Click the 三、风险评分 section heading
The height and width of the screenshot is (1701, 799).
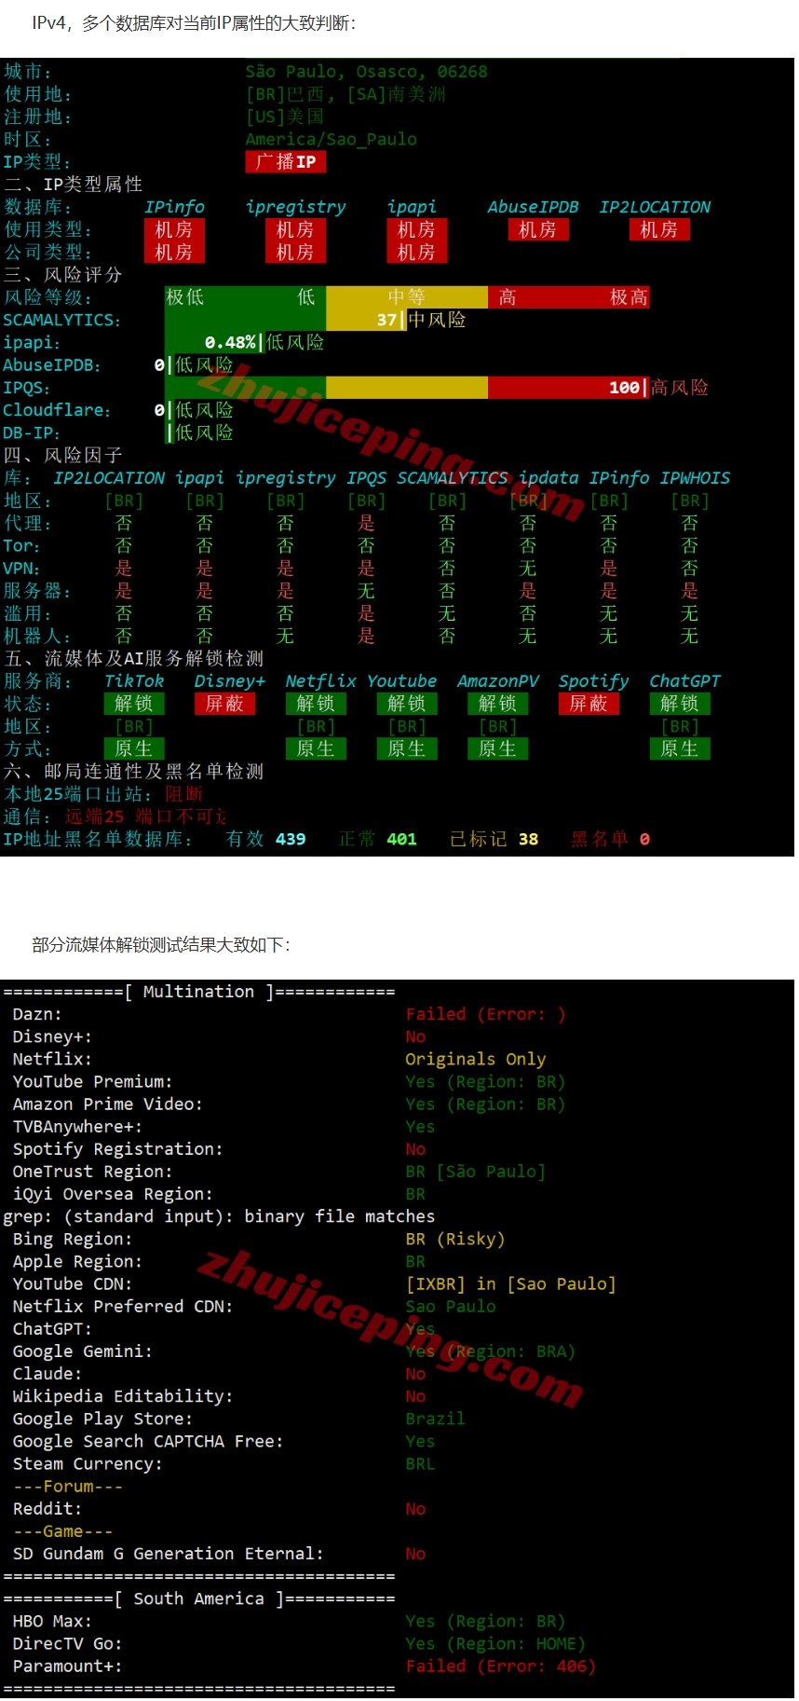[x=63, y=275]
